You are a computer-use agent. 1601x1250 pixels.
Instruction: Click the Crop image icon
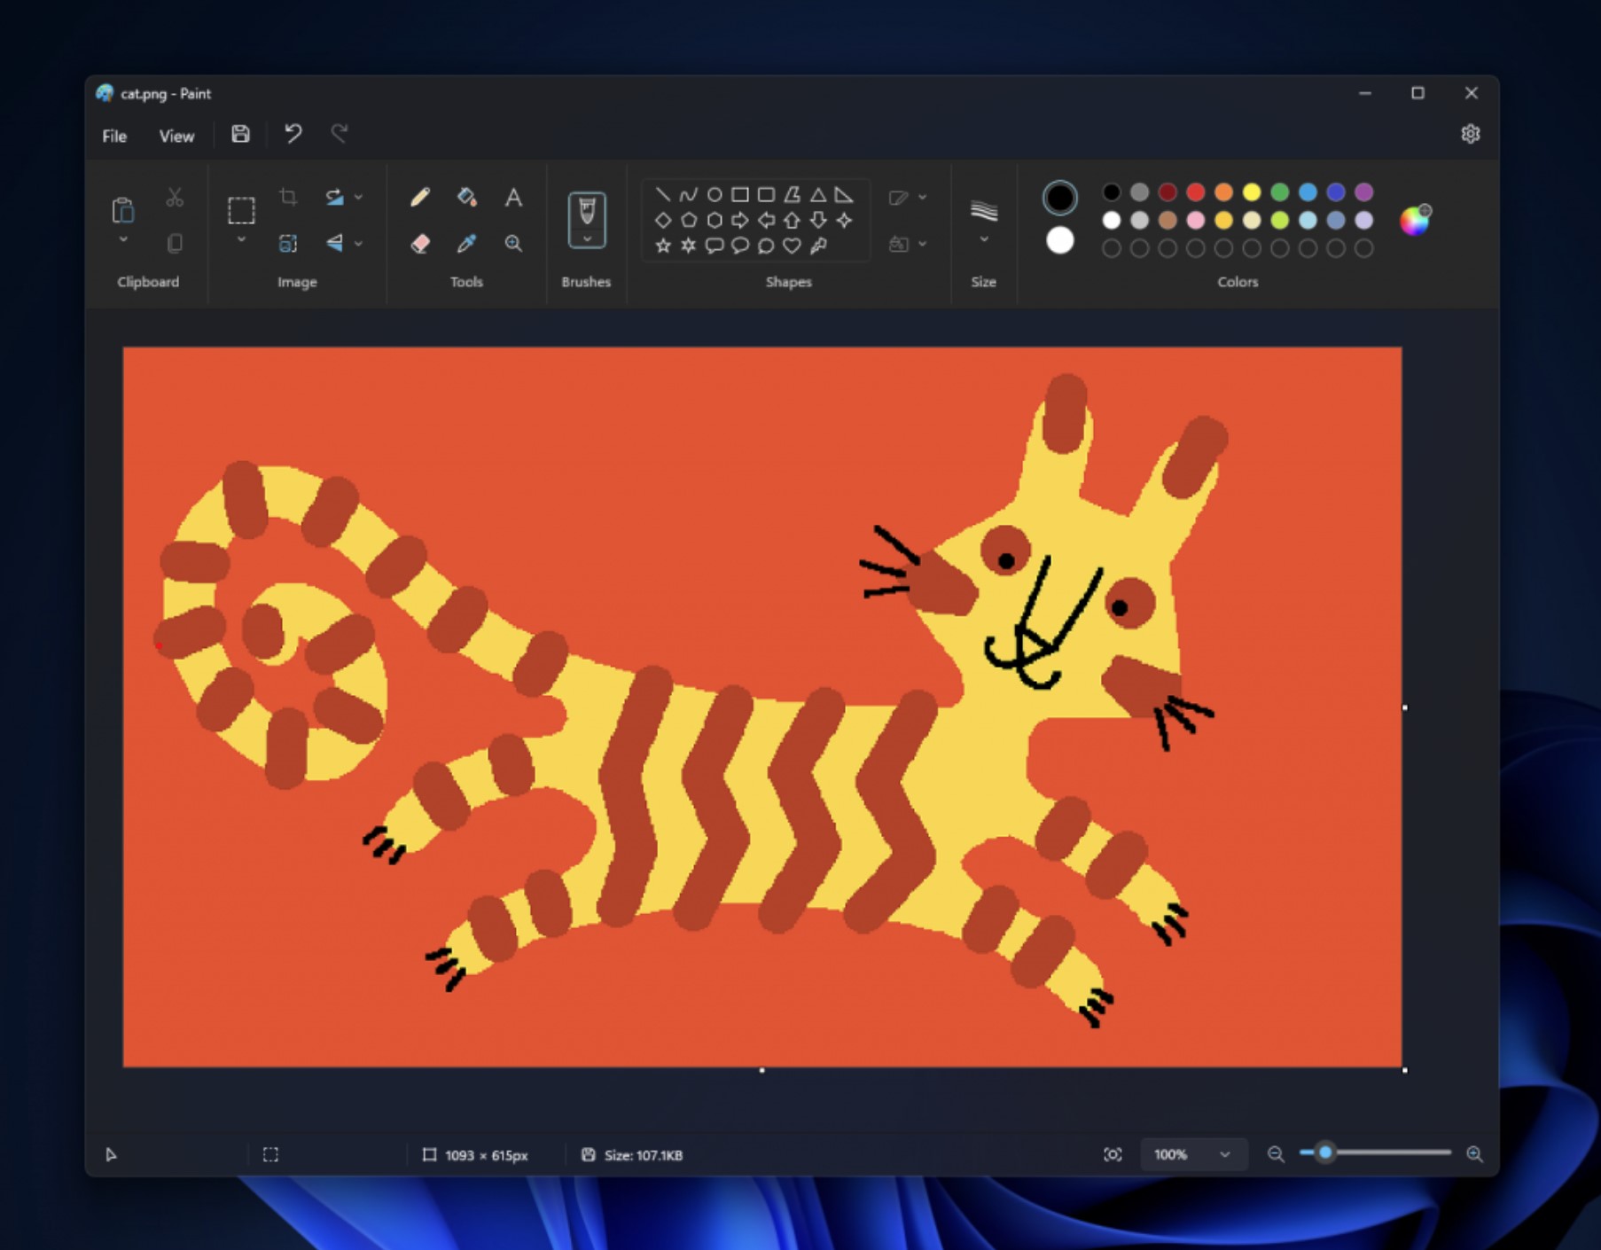tap(288, 197)
